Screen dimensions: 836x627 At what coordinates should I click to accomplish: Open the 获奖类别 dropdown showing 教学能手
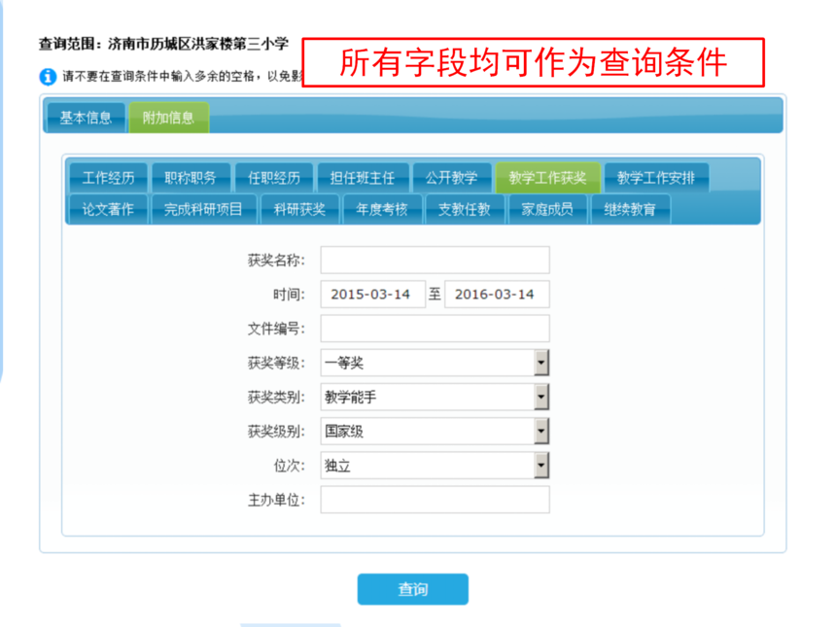click(x=540, y=397)
